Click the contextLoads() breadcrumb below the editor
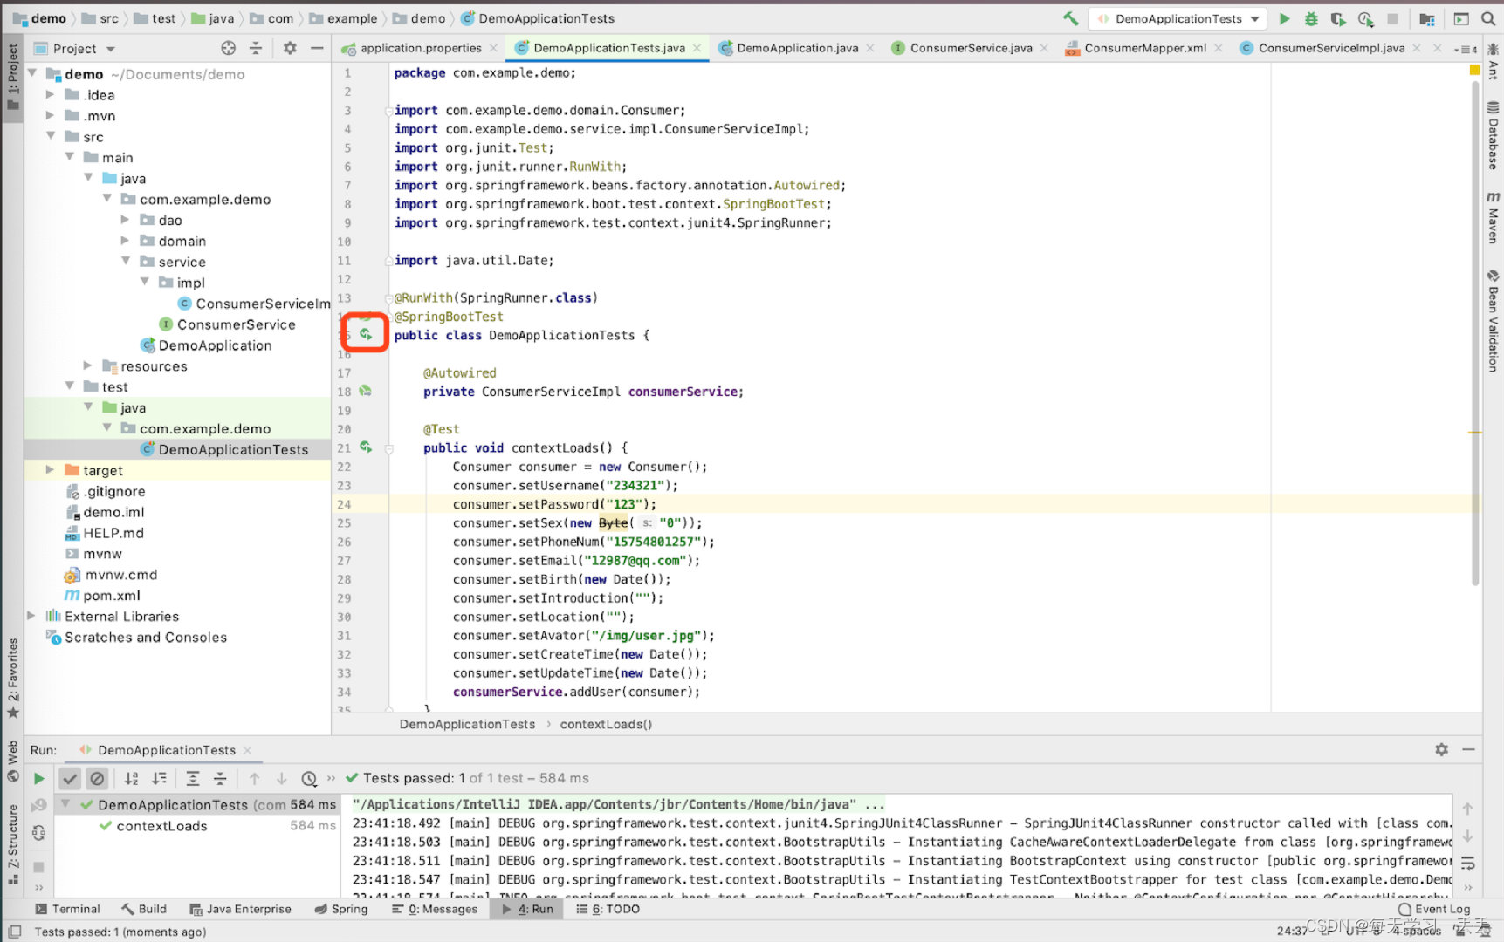This screenshot has height=942, width=1504. (606, 724)
